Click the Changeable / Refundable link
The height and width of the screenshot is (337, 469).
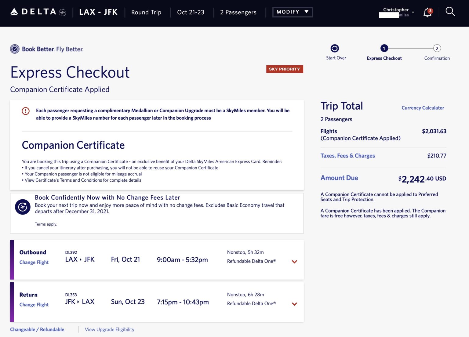pyautogui.click(x=37, y=329)
